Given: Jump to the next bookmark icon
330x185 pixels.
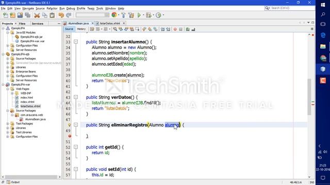Looking at the screenshot, I should click(150, 29).
